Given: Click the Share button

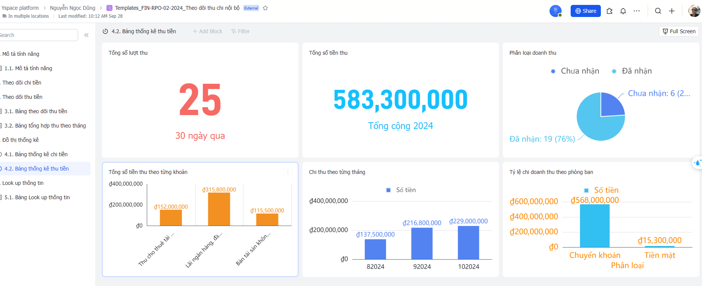Looking at the screenshot, I should 586,11.
